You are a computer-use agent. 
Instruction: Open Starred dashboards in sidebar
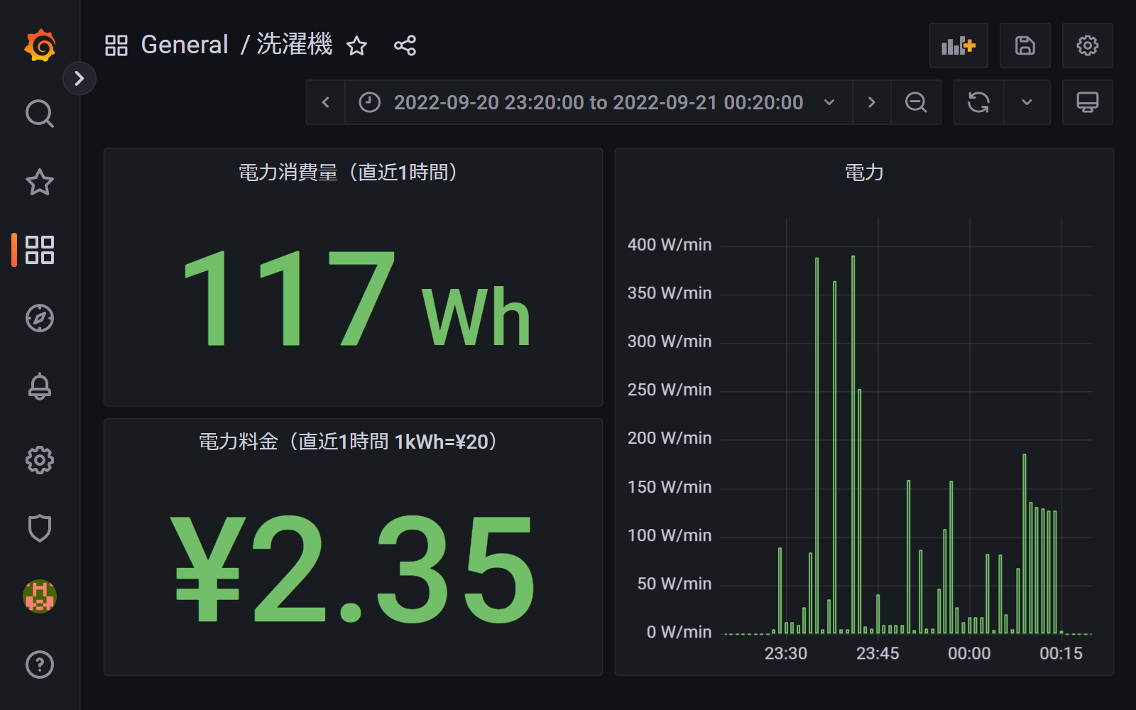point(40,182)
